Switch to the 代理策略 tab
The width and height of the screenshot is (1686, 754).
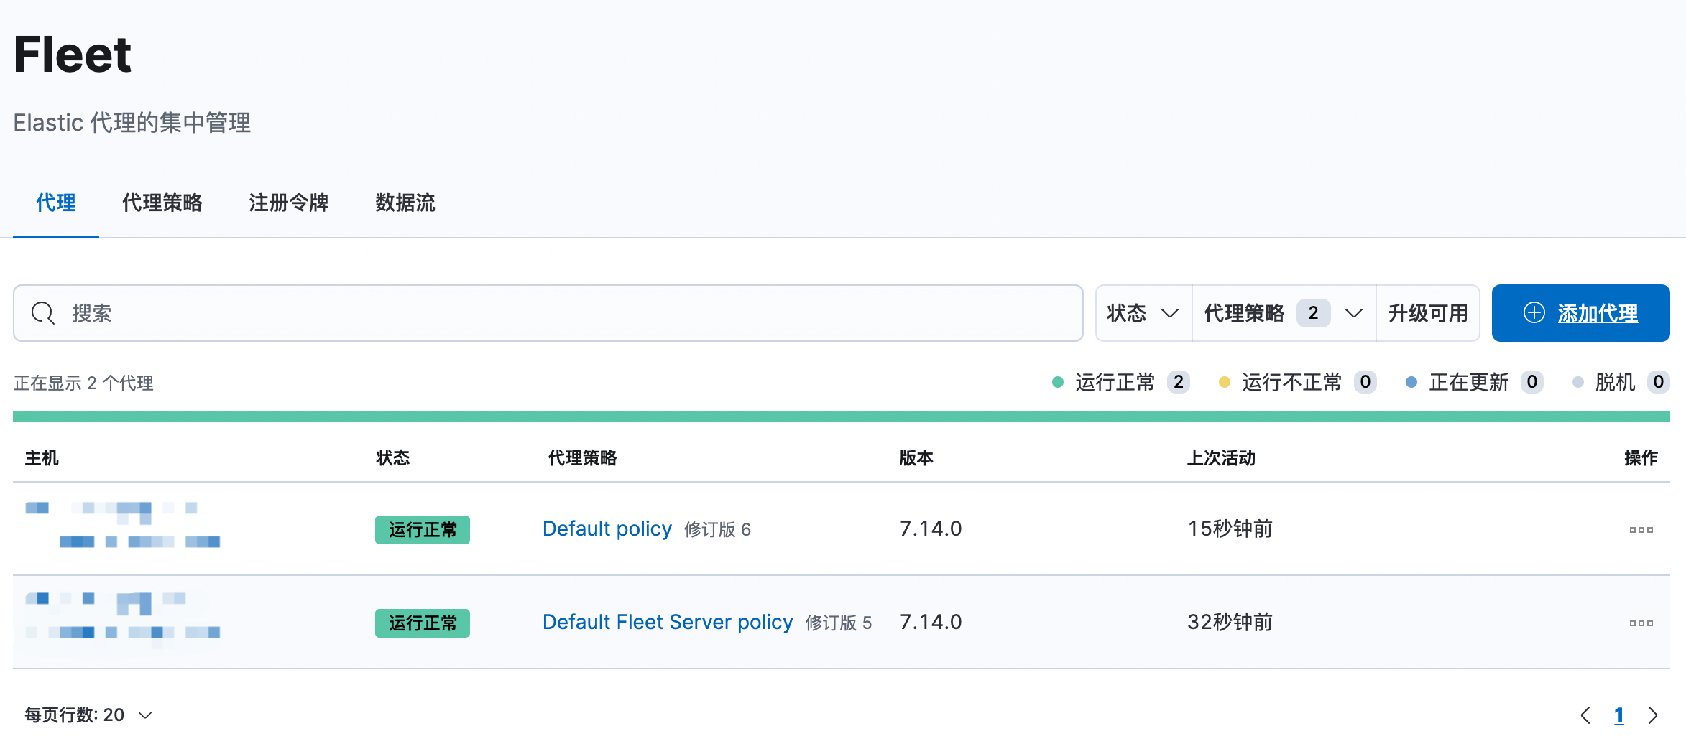coord(162,203)
